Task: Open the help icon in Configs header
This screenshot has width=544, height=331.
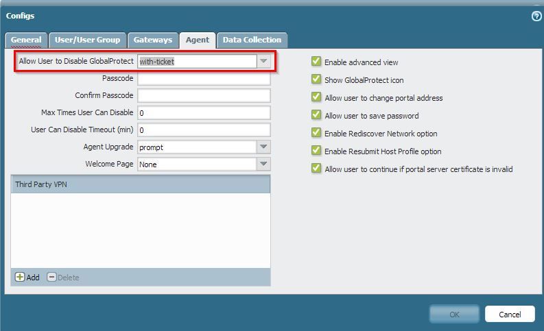Action: pyautogui.click(x=536, y=16)
